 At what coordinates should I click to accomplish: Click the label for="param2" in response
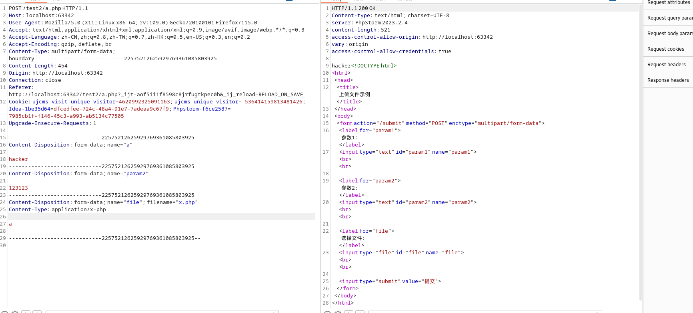(370, 181)
